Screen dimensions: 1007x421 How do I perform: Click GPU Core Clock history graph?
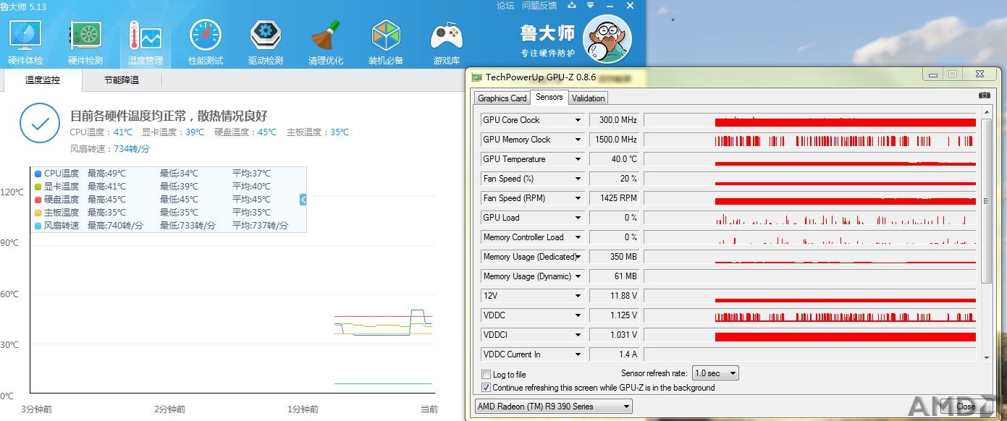[810, 120]
